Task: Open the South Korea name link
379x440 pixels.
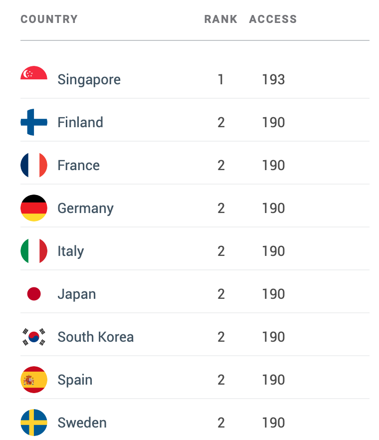Action: coord(95,337)
